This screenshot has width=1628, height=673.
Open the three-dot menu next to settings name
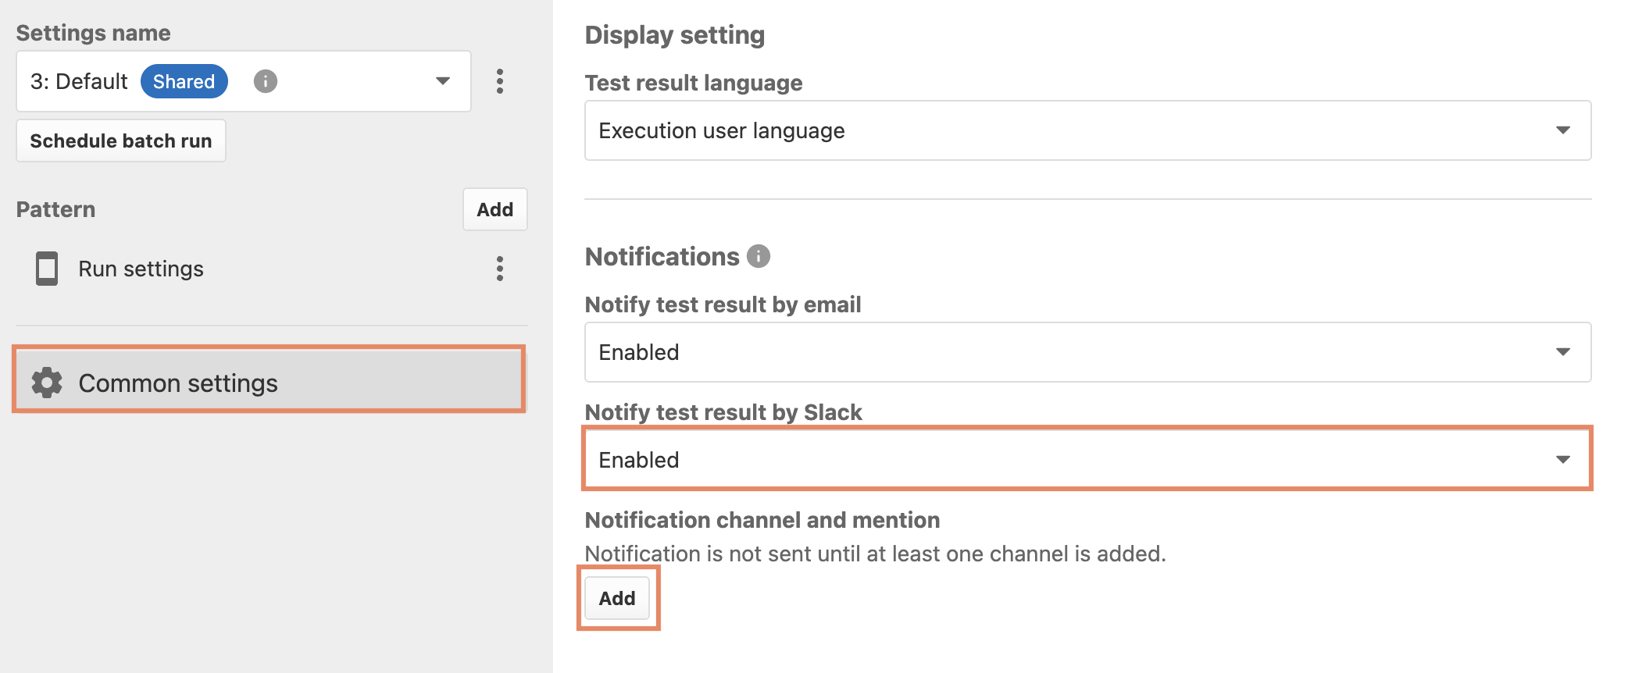[x=500, y=81]
